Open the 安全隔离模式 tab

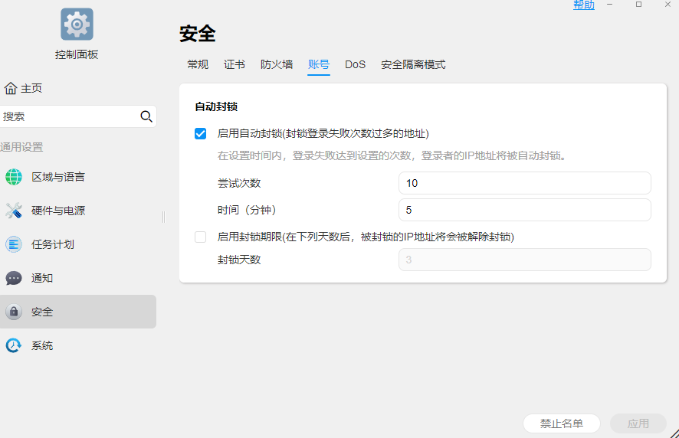[413, 64]
